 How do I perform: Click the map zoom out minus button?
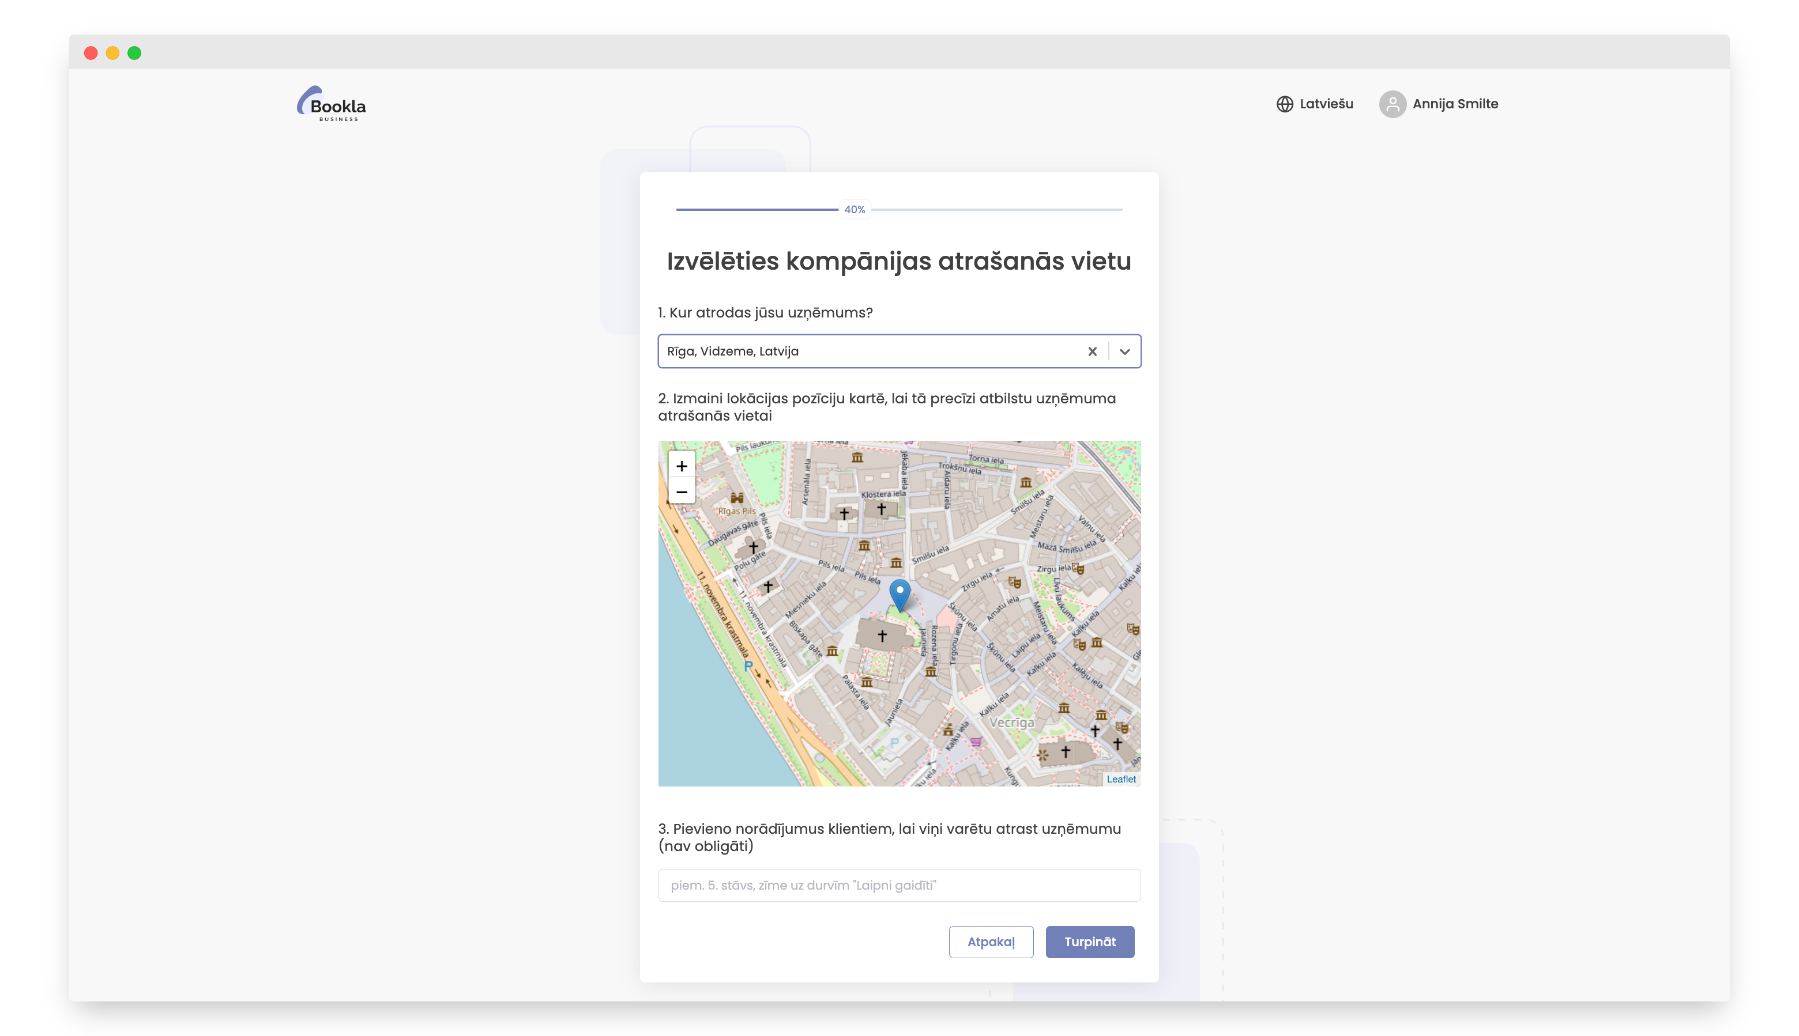pyautogui.click(x=682, y=491)
